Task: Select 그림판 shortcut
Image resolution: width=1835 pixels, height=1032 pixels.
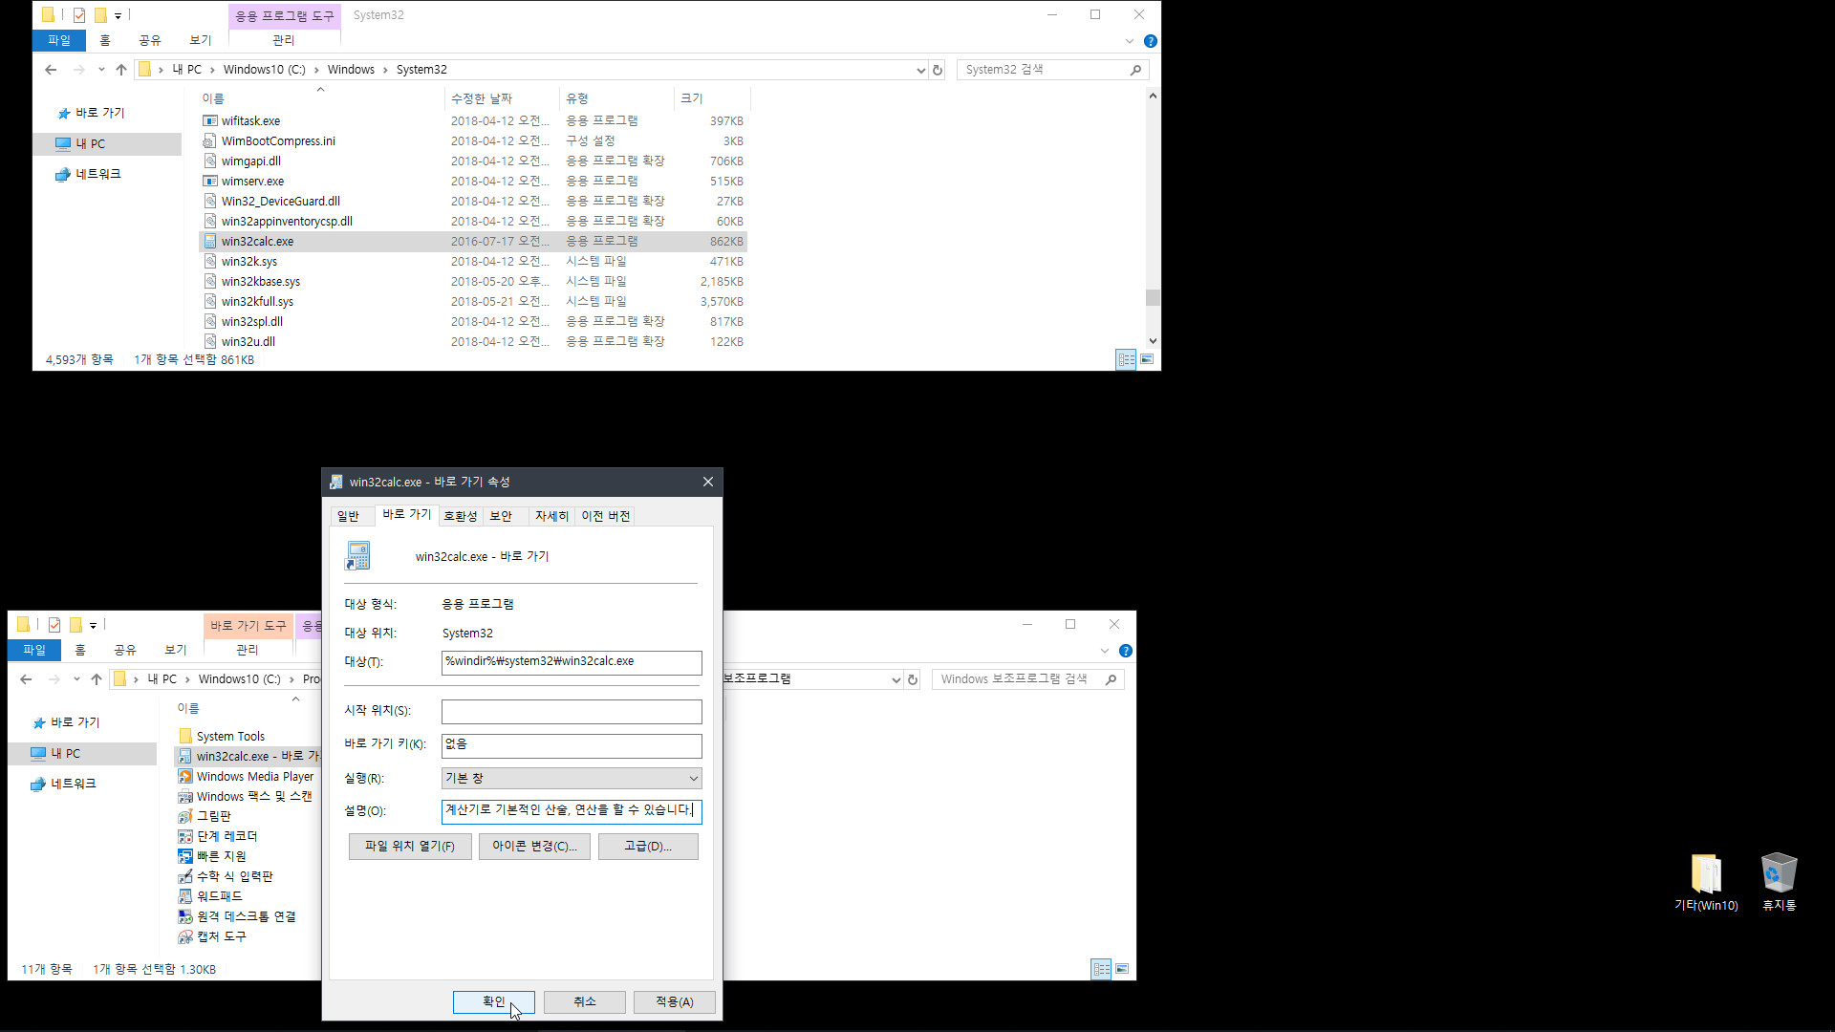Action: (x=213, y=817)
